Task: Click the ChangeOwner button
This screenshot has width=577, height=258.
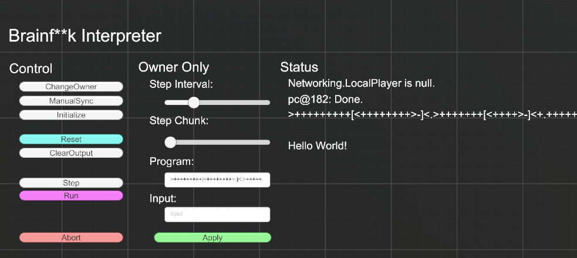Action: 71,87
